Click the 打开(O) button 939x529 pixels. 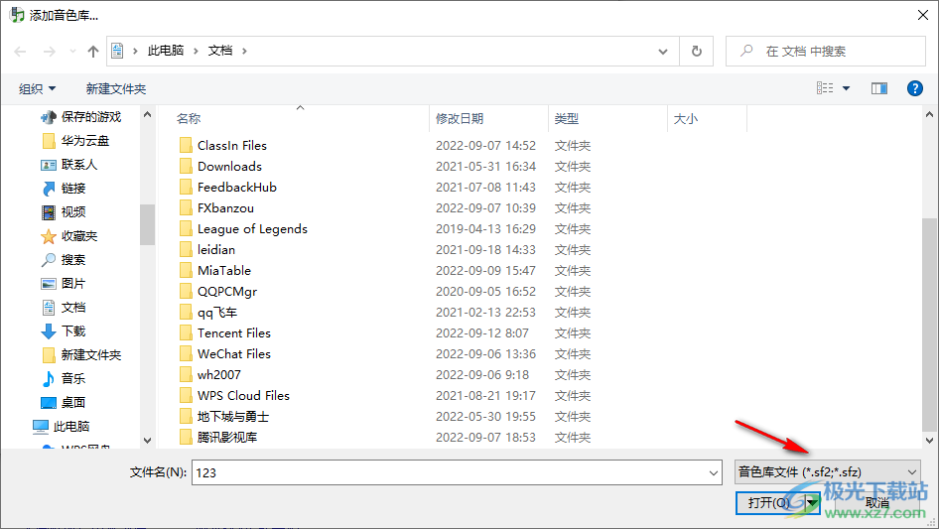[769, 502]
